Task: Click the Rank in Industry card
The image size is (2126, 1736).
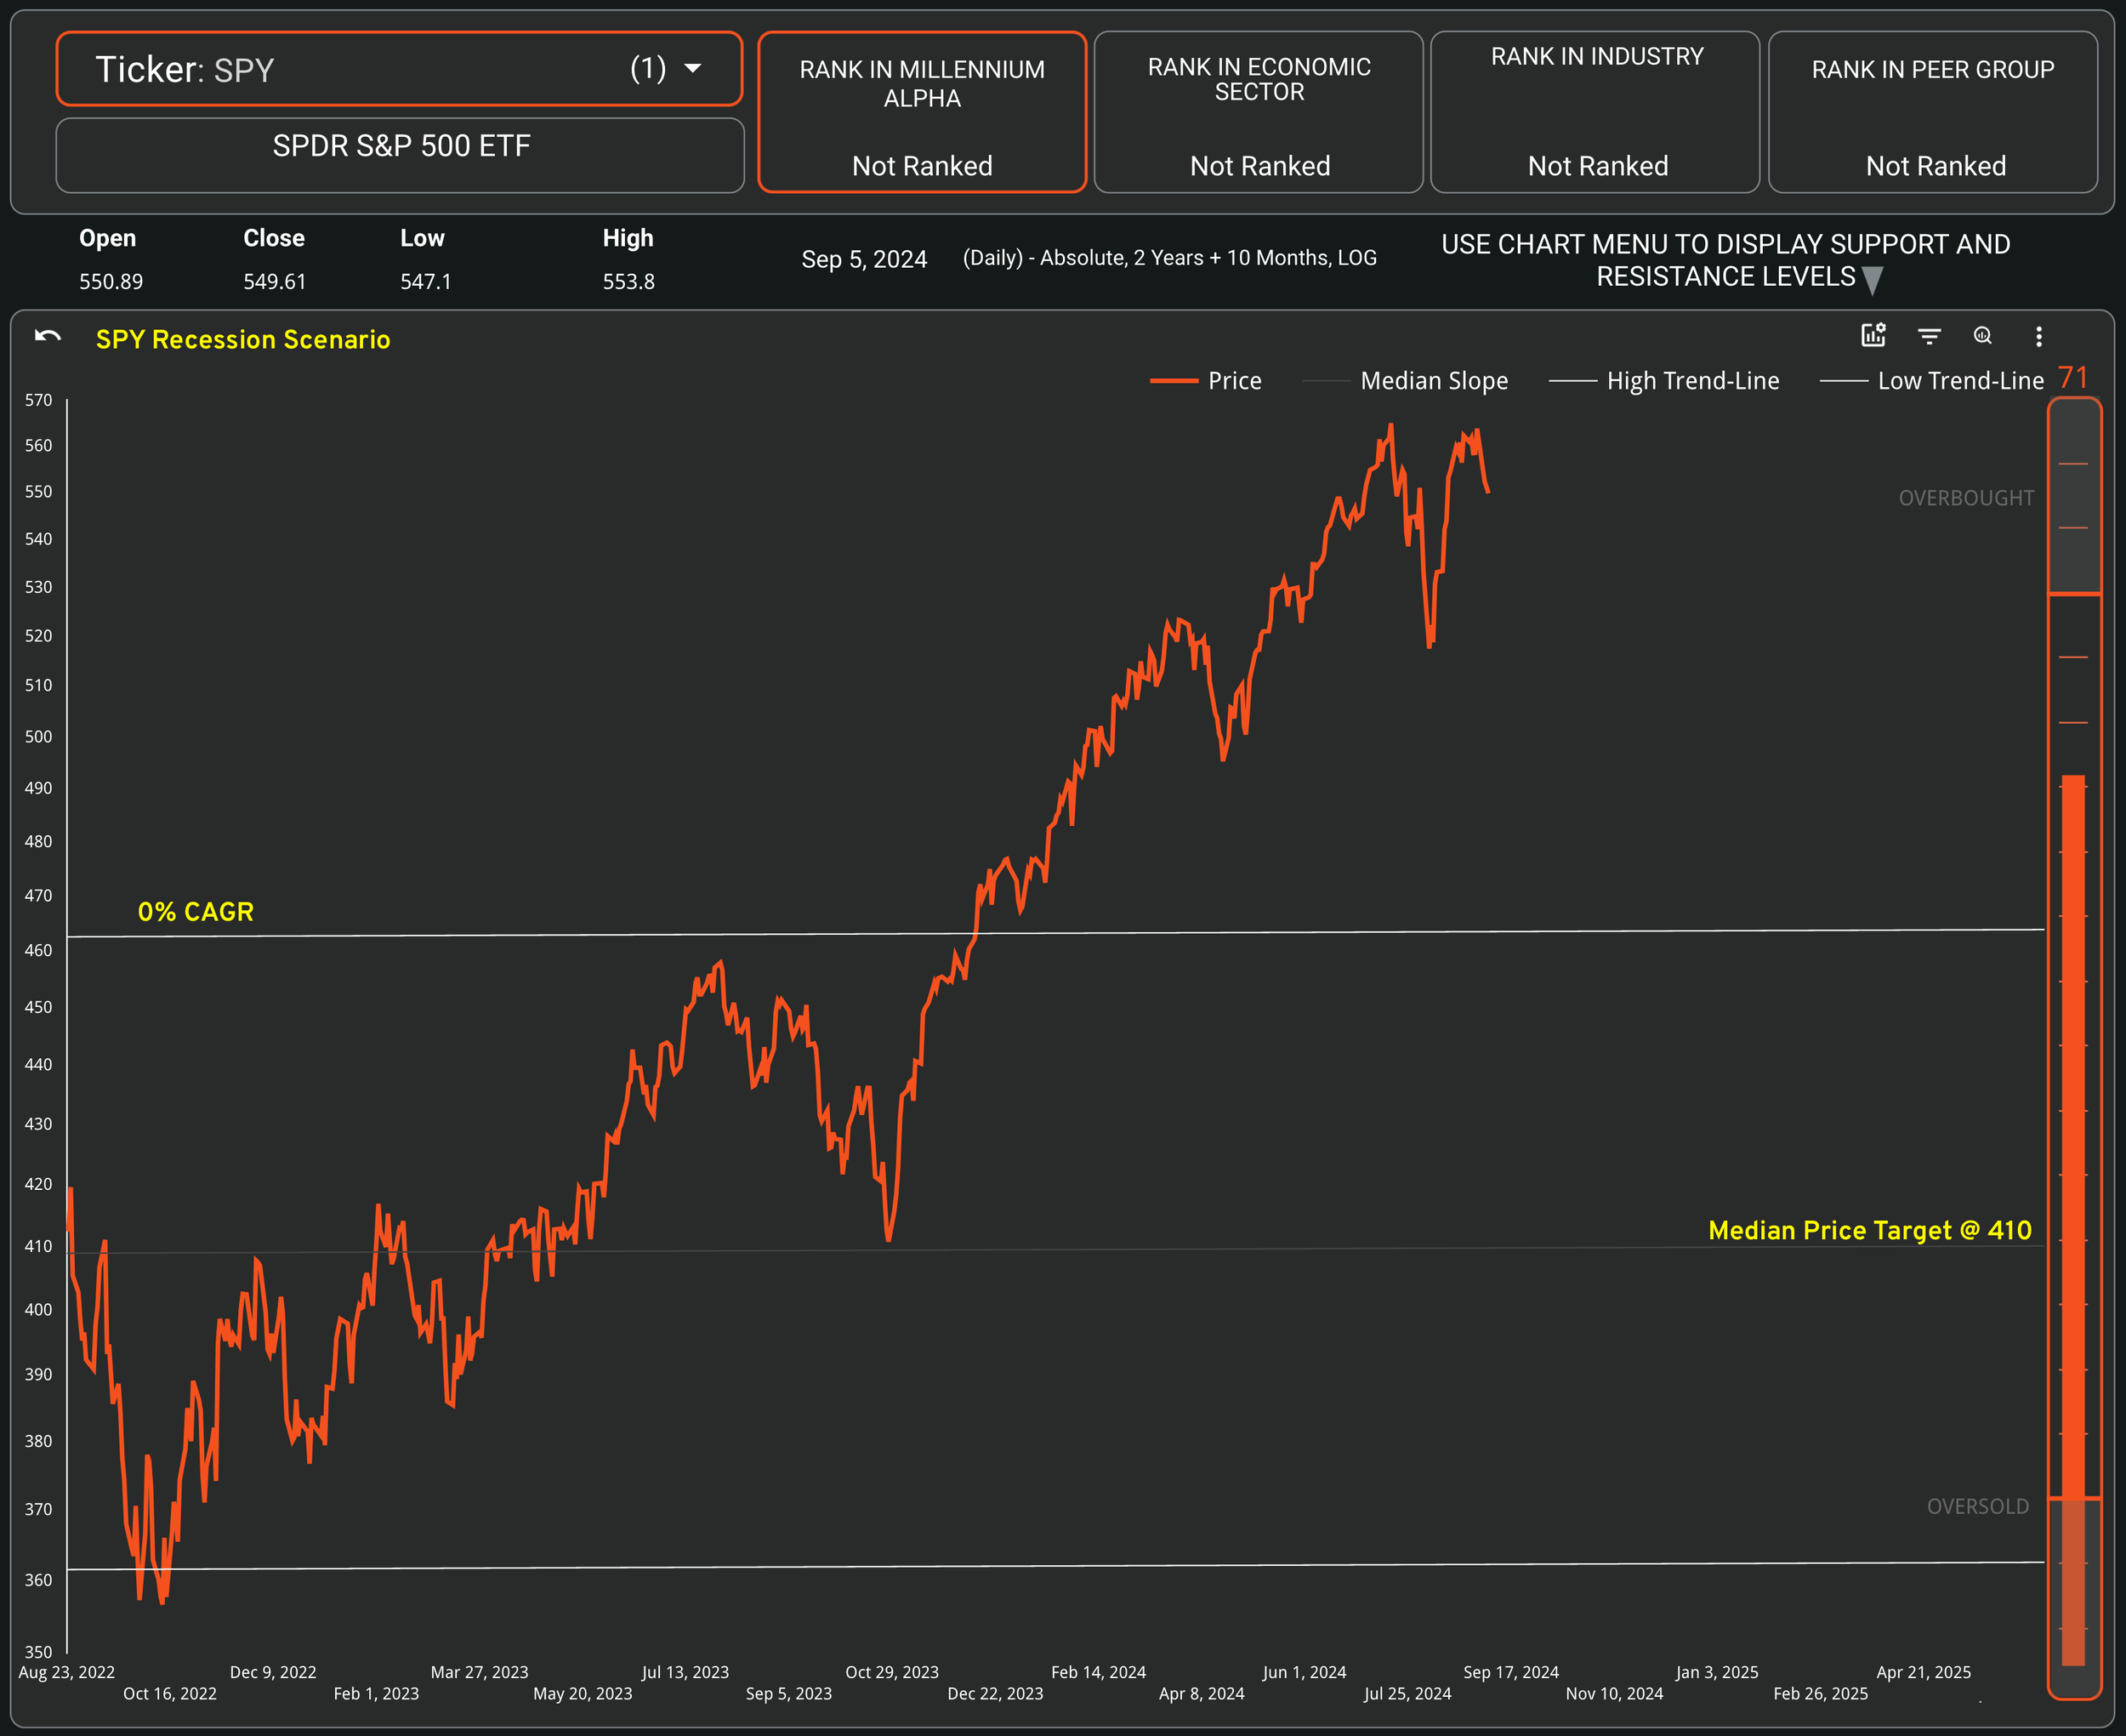Action: (x=1595, y=112)
